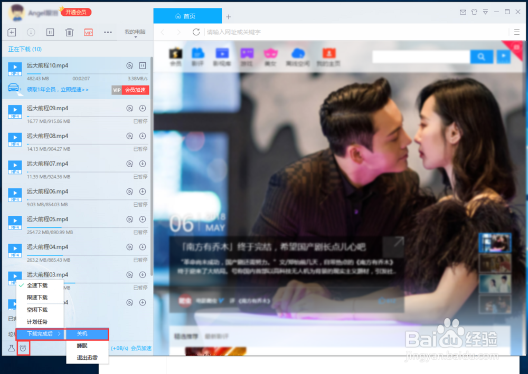Click the trash delete toolbar icon
The width and height of the screenshot is (528, 374).
(69, 32)
